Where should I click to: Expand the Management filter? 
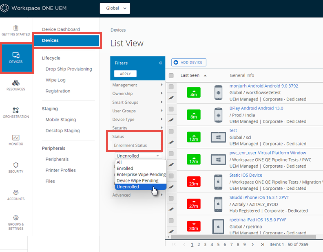tap(137, 85)
